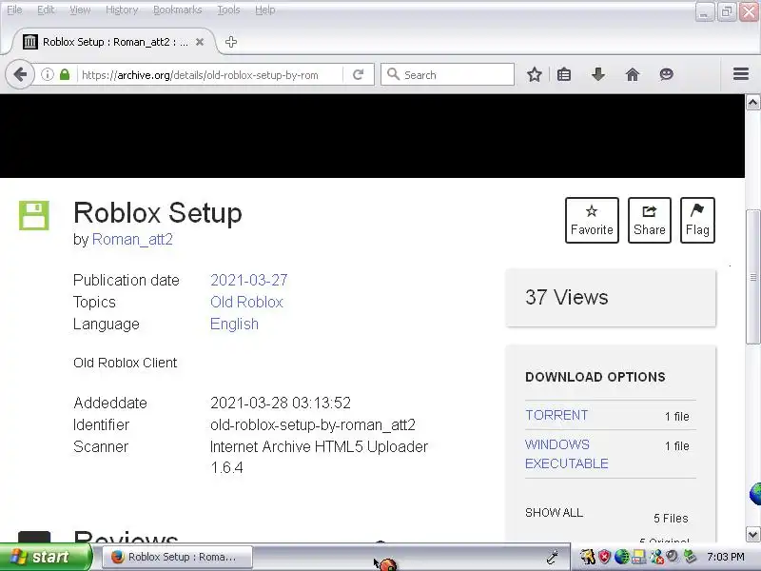Open the site information icon

pyautogui.click(x=47, y=75)
